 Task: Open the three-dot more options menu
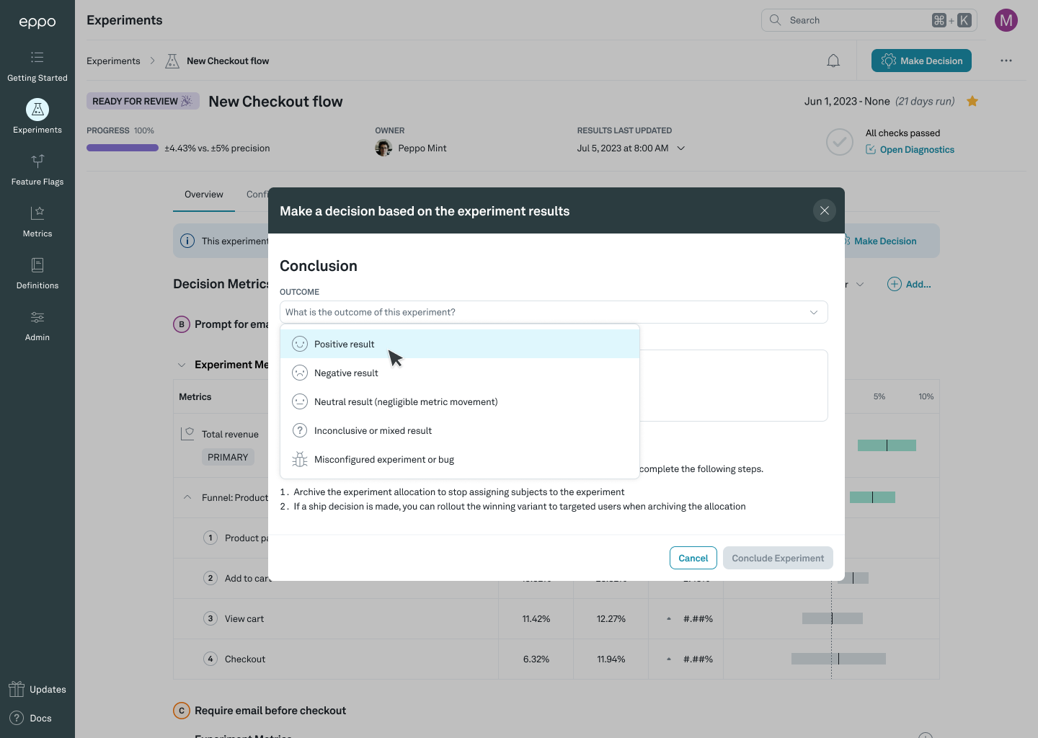[1006, 61]
